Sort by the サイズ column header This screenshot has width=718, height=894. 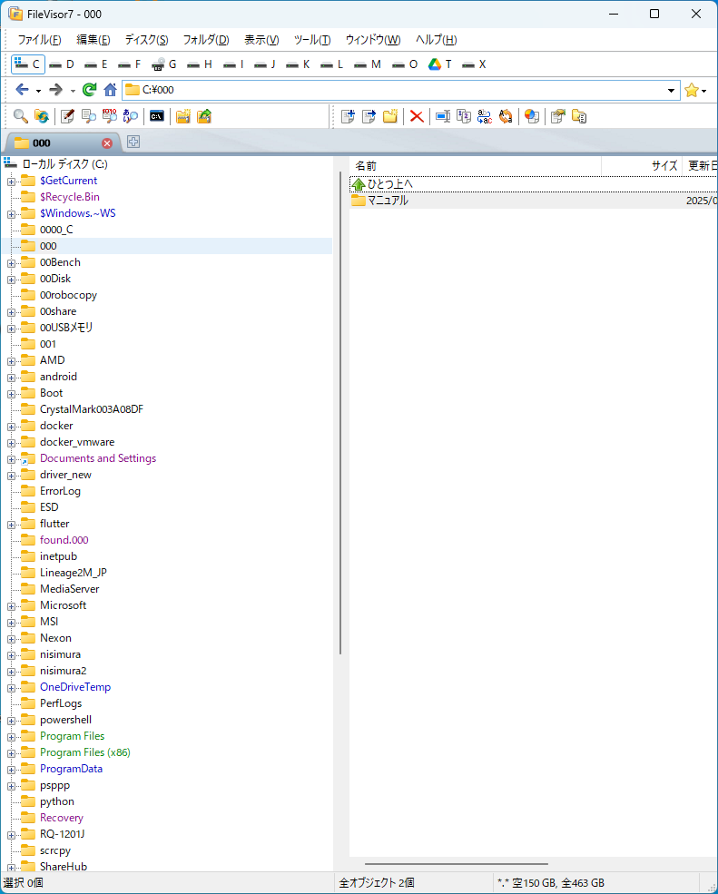pyautogui.click(x=642, y=166)
